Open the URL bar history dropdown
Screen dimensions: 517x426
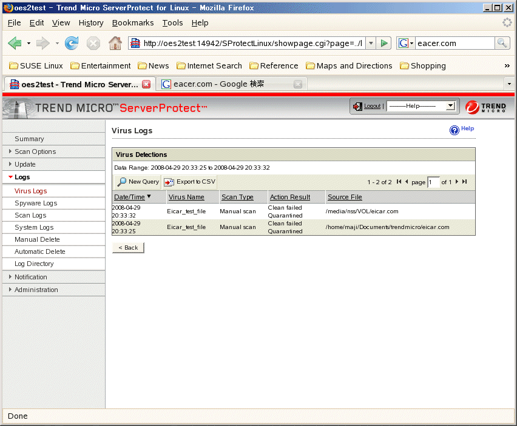click(x=371, y=43)
